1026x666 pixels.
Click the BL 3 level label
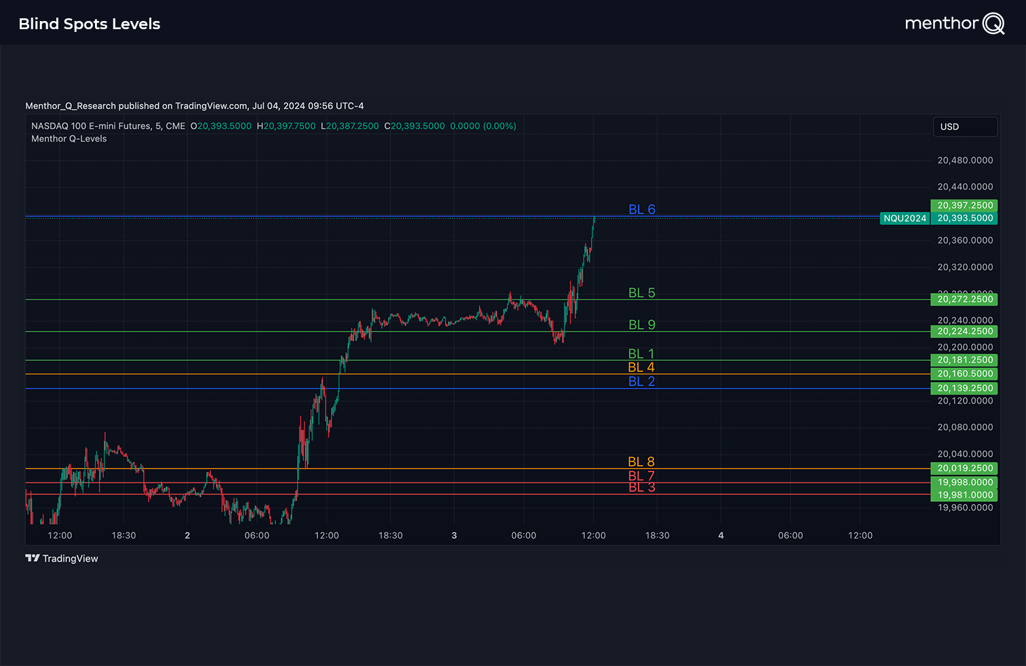pos(641,487)
